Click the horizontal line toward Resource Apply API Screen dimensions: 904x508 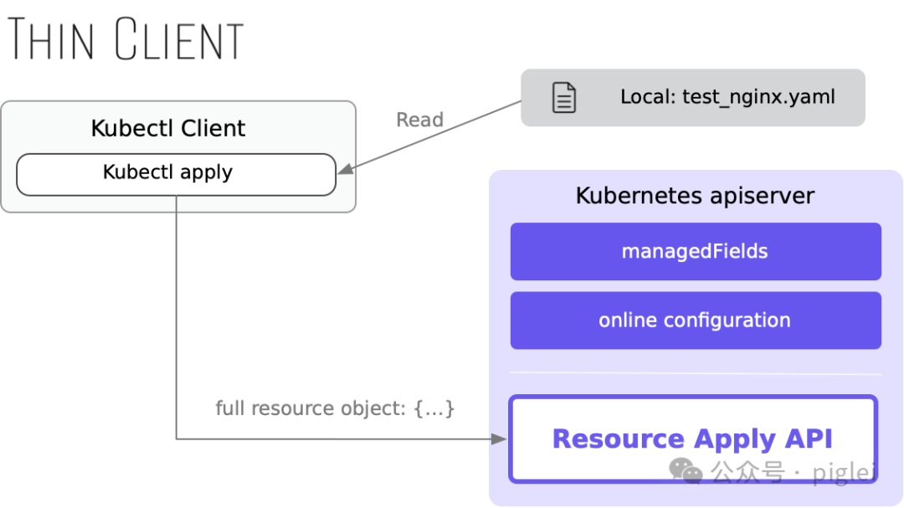(334, 439)
